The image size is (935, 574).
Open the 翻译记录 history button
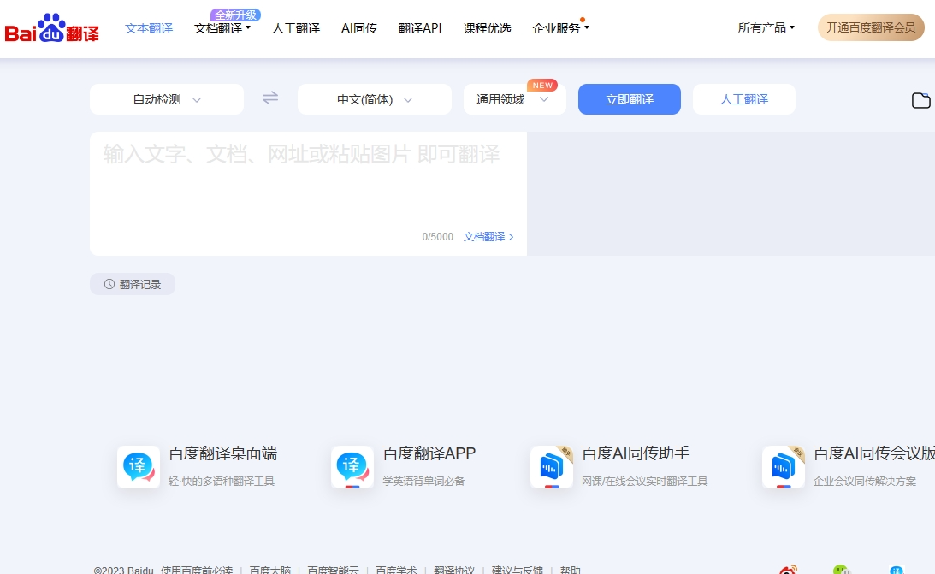[133, 284]
